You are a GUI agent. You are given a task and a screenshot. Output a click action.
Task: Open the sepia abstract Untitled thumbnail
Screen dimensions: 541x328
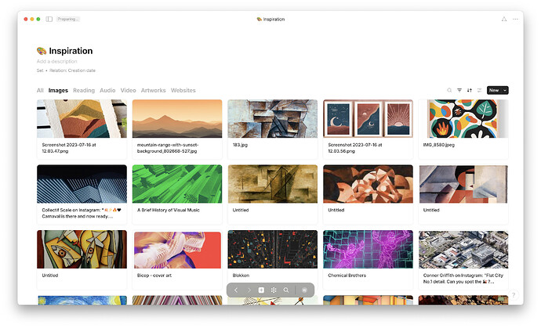pyautogui.click(x=273, y=184)
